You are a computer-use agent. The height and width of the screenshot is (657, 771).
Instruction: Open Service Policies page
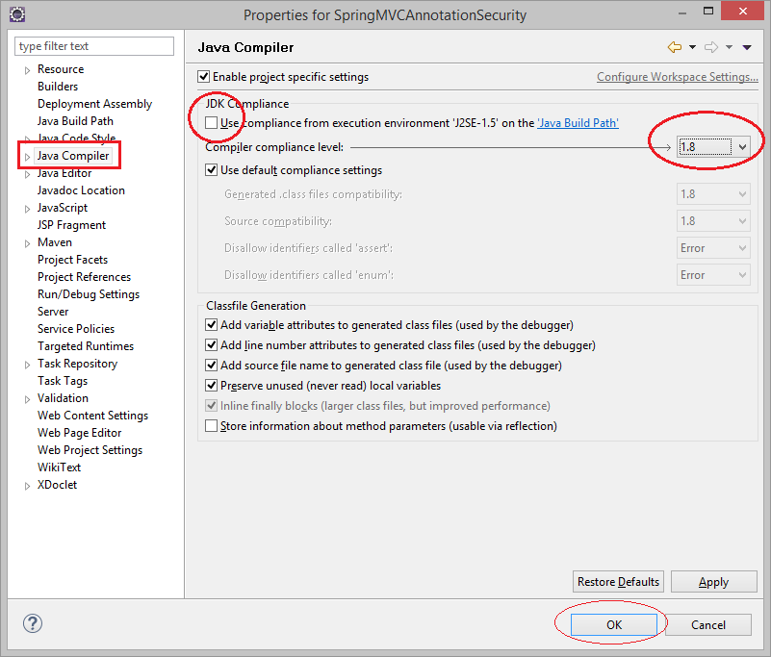pos(76,329)
